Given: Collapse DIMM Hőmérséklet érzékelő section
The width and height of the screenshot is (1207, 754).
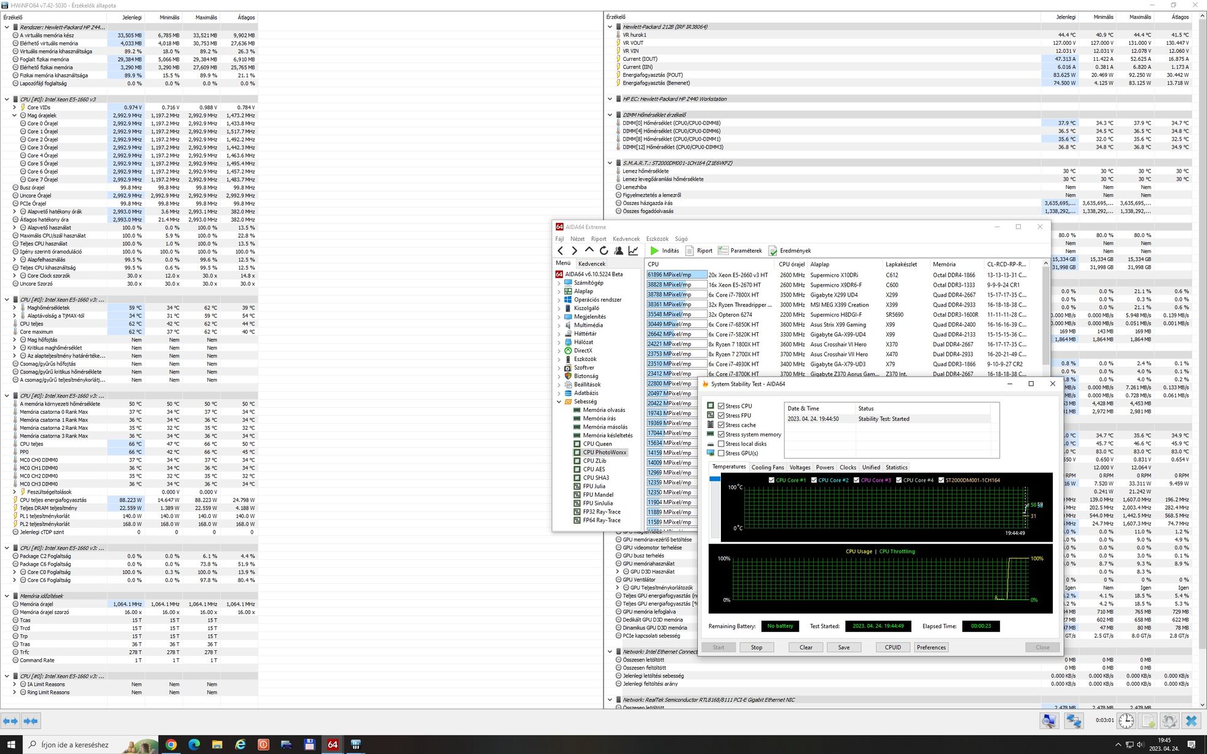Looking at the screenshot, I should click(610, 115).
